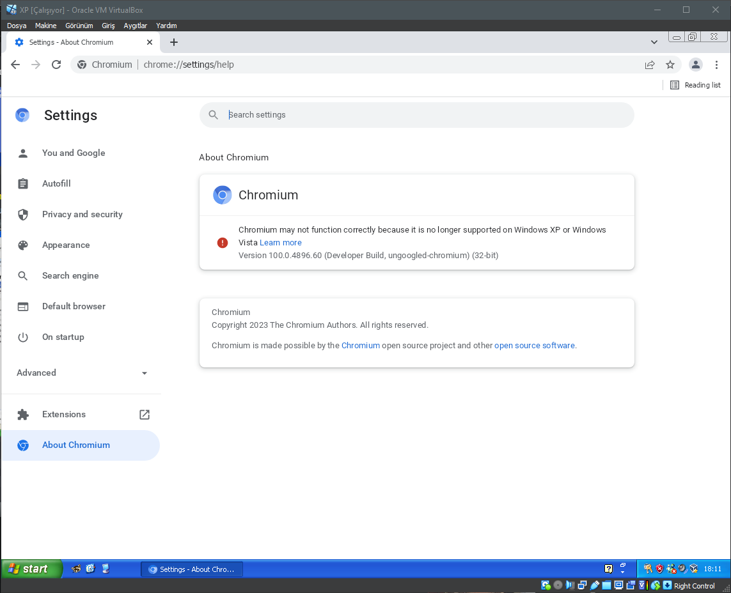Click the messenger tray icon

(x=672, y=569)
